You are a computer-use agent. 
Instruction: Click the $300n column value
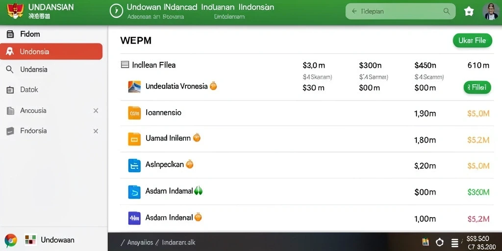[371, 65]
